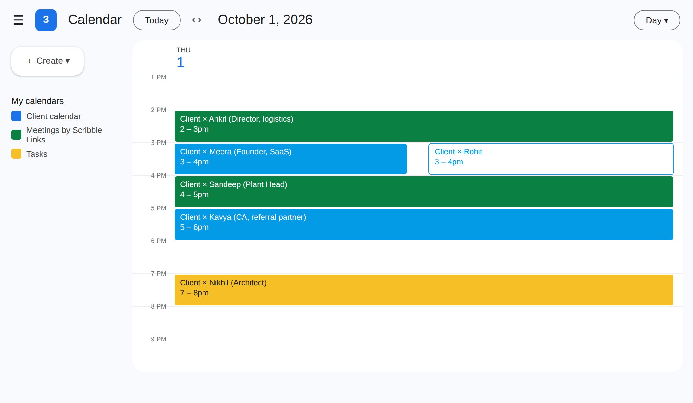Toggle Meetings by Scribble Links calendar

16,134
